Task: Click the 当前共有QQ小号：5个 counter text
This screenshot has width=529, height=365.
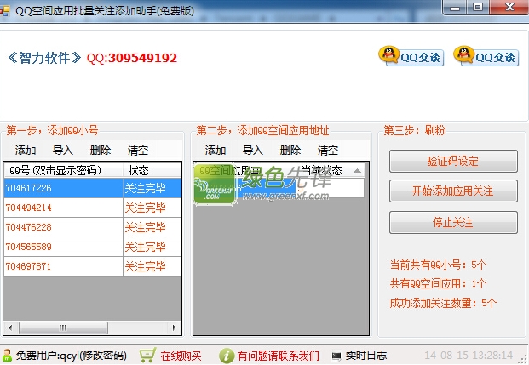Action: (438, 265)
